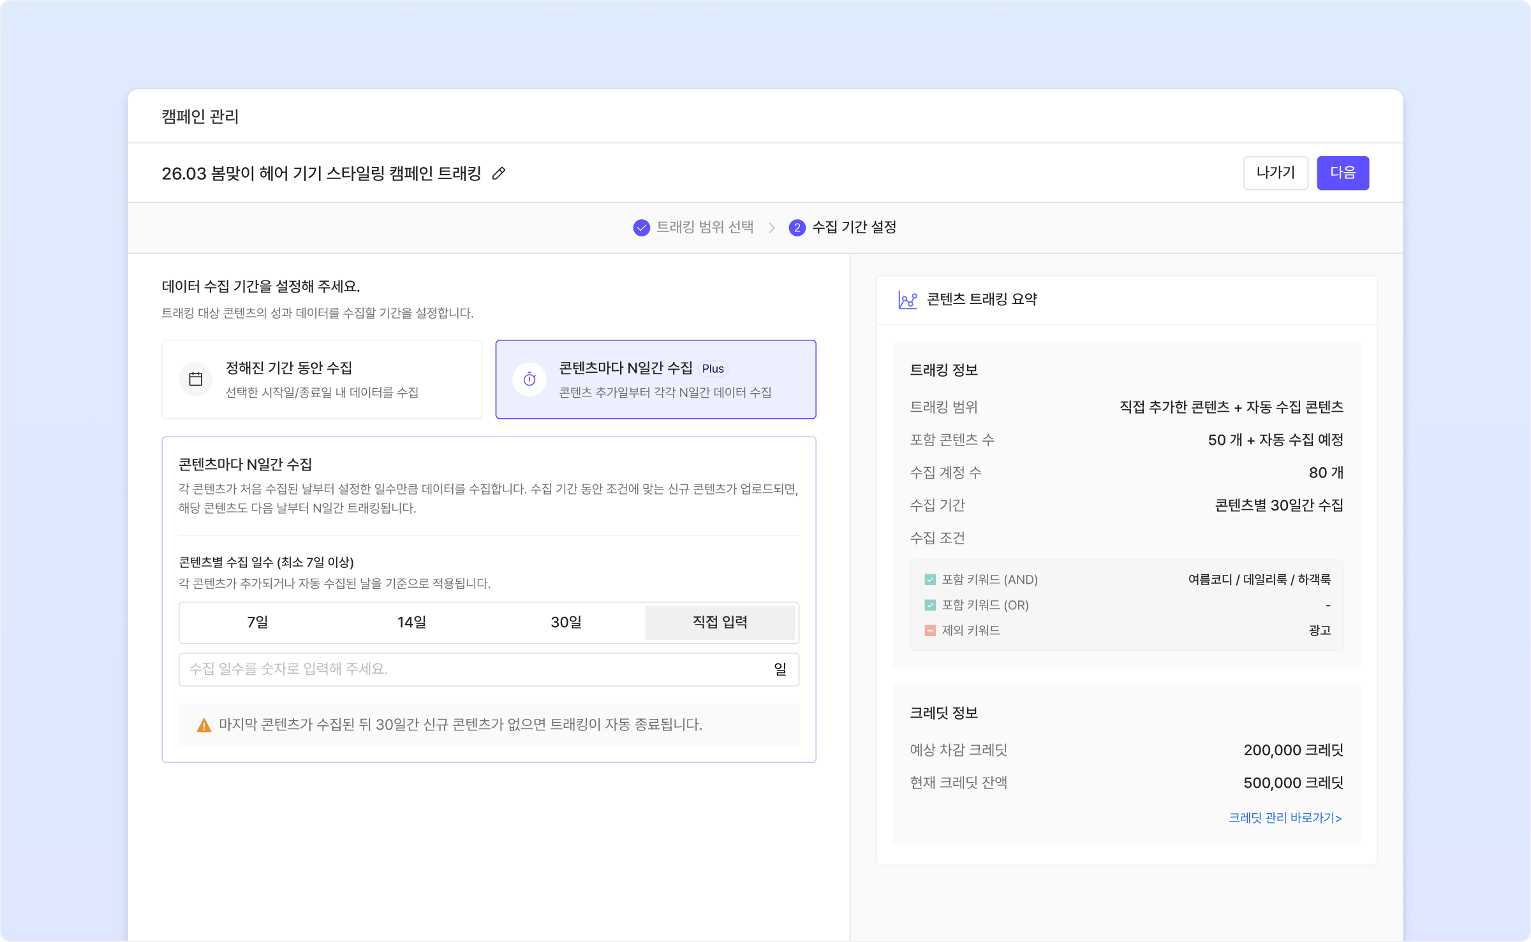Click the orange warning triangle icon
1531x942 pixels.
point(204,725)
